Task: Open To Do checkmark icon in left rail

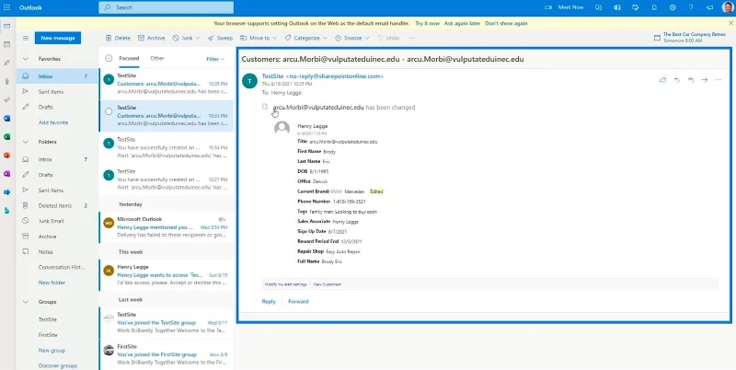Action: (6, 99)
